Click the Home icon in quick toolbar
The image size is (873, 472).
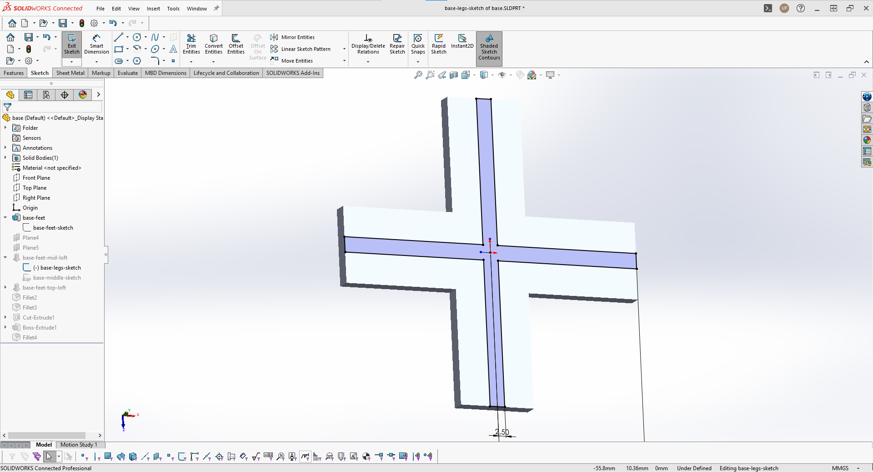(12, 23)
